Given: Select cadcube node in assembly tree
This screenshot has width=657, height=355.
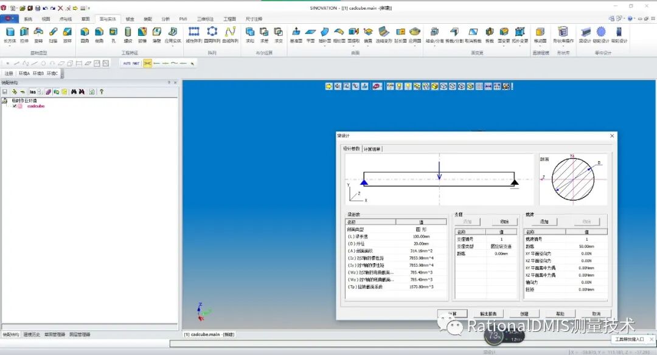Looking at the screenshot, I should click(36, 106).
